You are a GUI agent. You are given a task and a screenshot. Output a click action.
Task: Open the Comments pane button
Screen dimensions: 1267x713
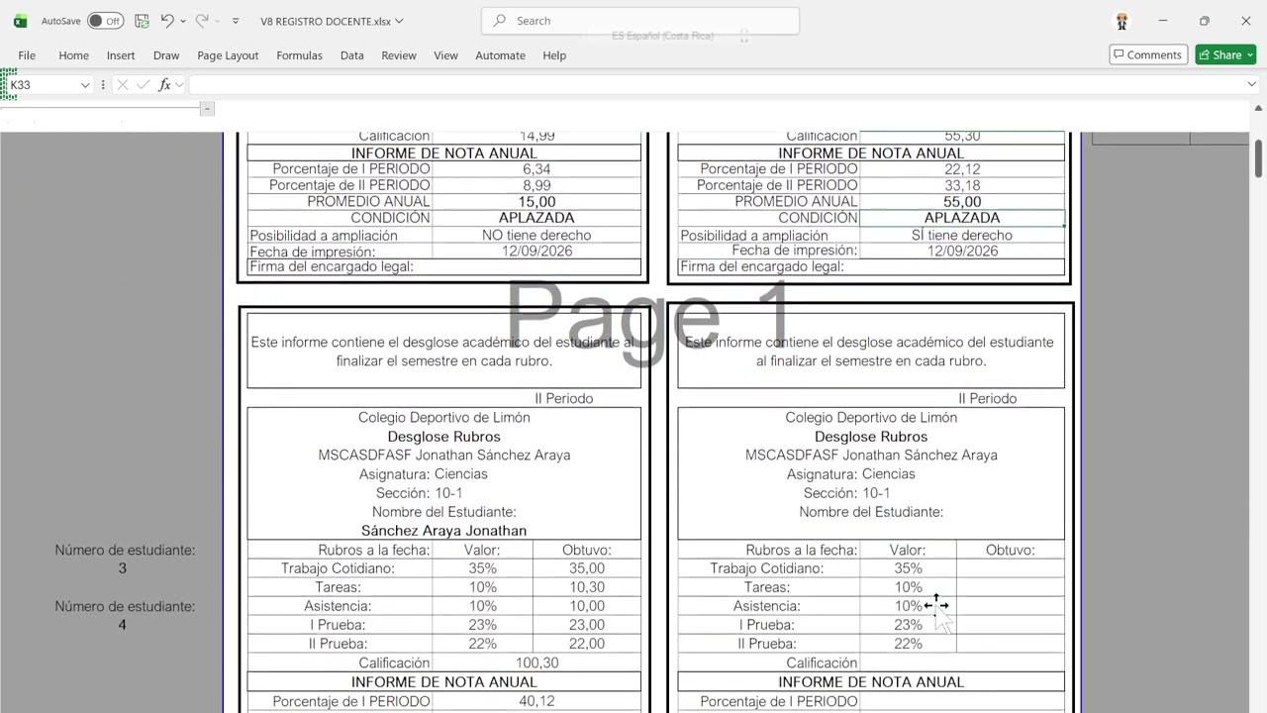pos(1148,54)
